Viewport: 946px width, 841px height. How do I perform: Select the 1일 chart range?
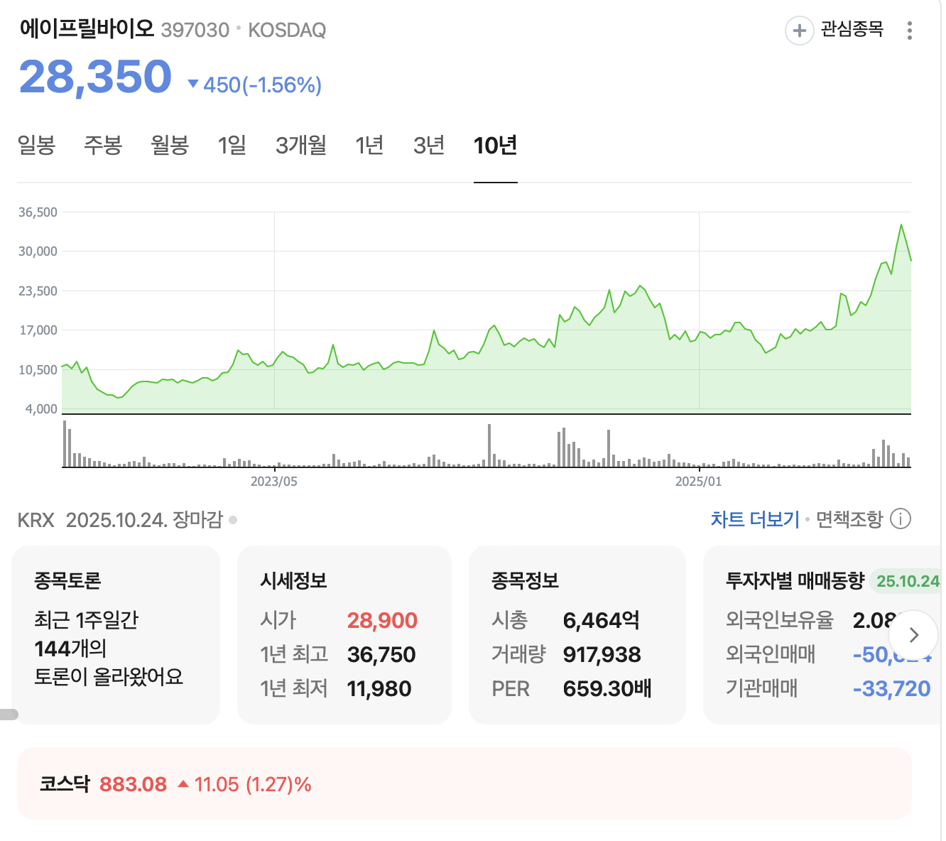232,146
